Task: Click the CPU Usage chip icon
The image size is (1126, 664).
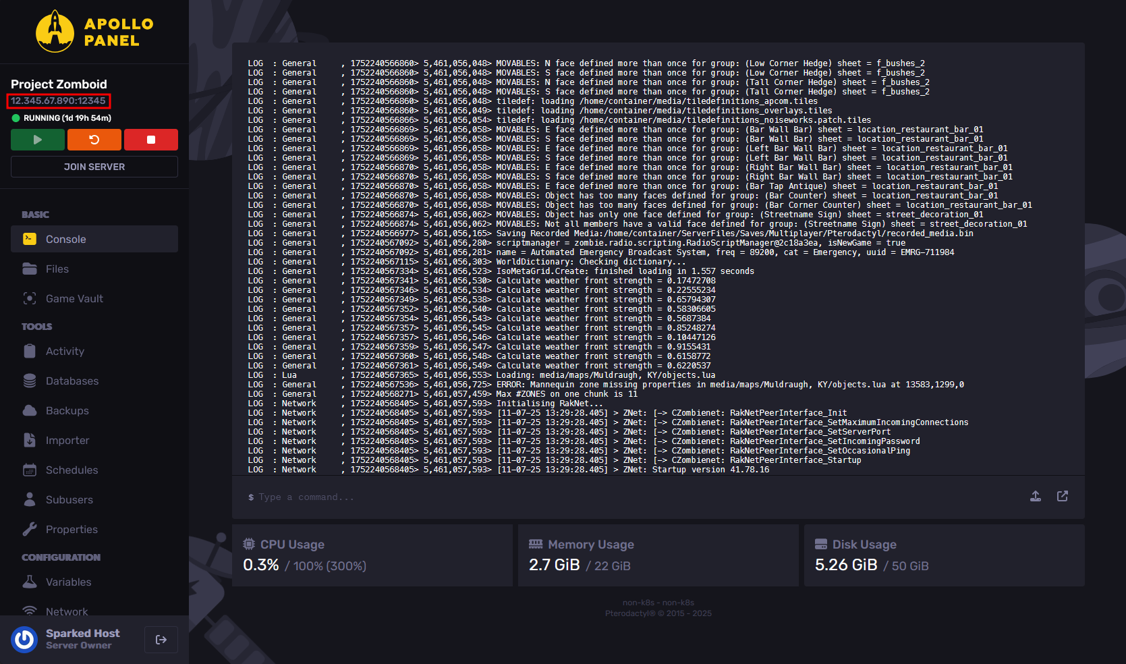Action: [249, 544]
